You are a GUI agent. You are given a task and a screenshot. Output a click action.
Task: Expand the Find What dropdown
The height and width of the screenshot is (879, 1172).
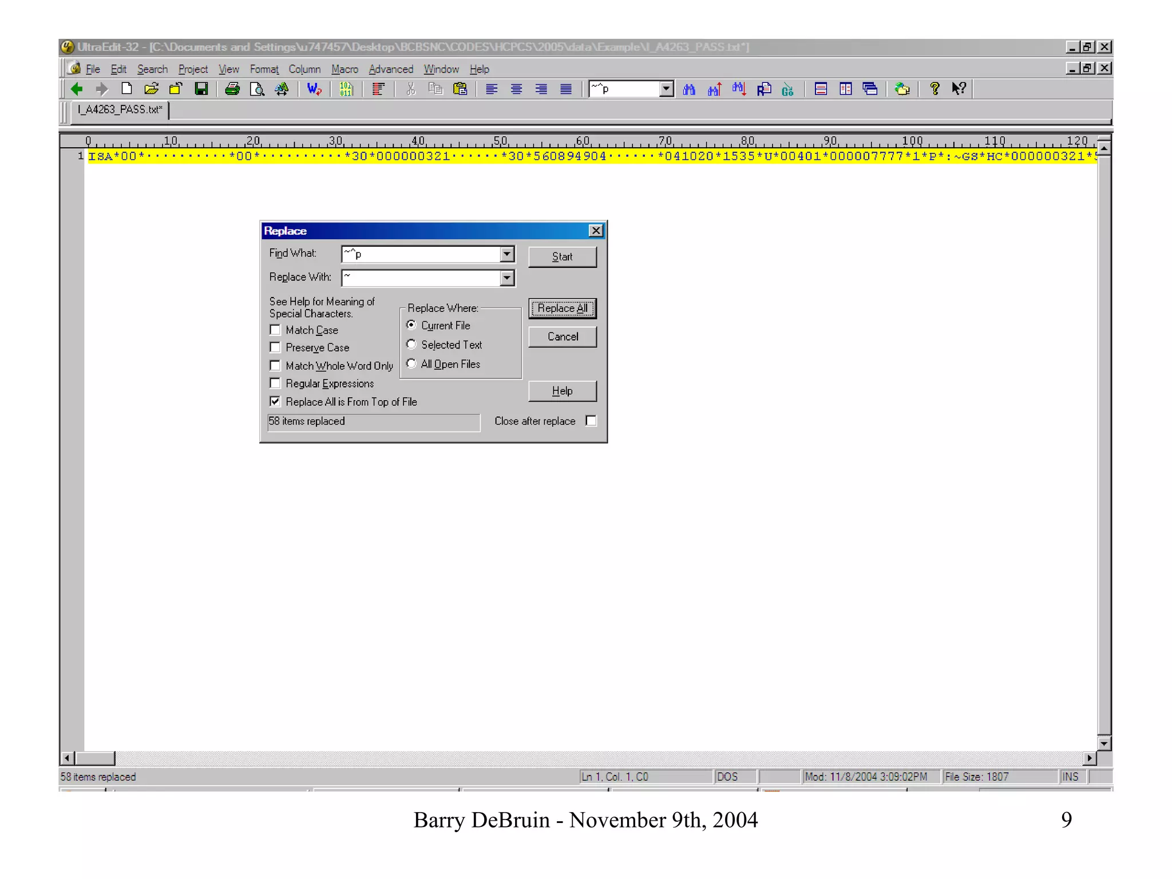[506, 254]
